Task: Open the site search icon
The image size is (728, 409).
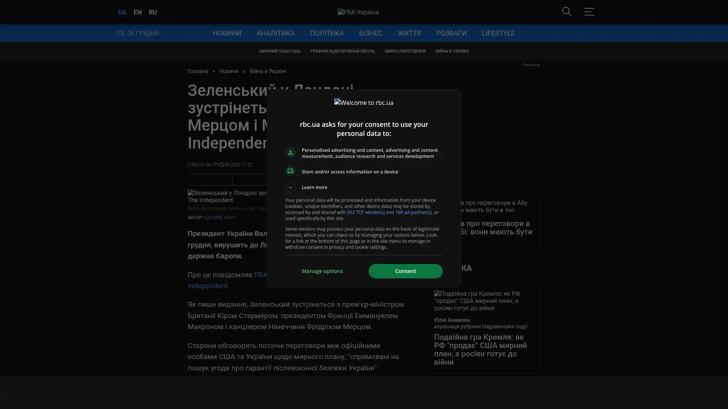Action: (566, 12)
